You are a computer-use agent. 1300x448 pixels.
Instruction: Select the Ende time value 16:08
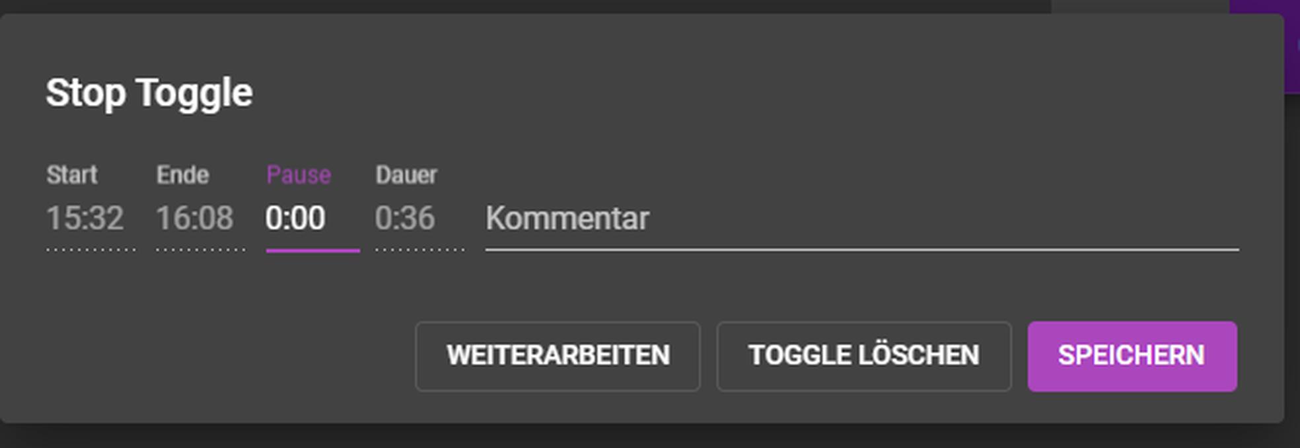pos(195,218)
